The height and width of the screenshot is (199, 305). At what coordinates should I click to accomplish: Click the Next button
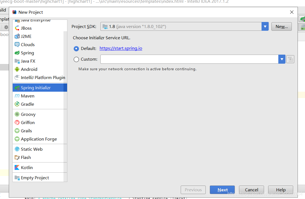coord(222,190)
